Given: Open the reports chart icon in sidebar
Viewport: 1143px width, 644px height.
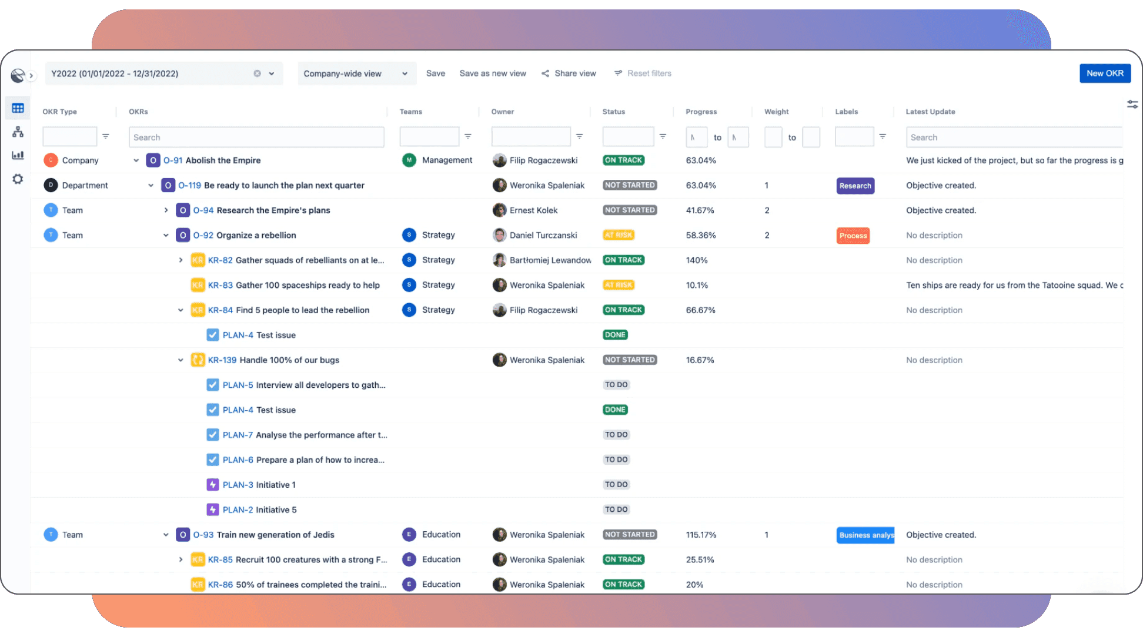Looking at the screenshot, I should click(18, 155).
